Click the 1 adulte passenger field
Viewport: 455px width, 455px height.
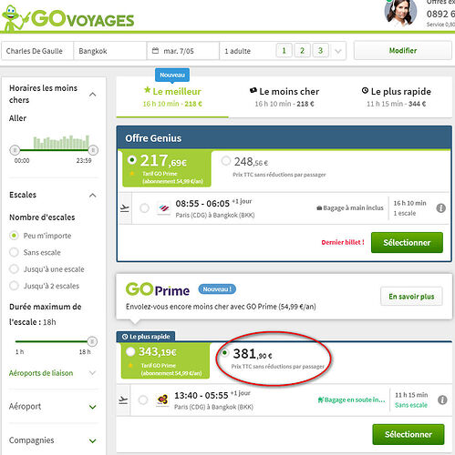[247, 51]
